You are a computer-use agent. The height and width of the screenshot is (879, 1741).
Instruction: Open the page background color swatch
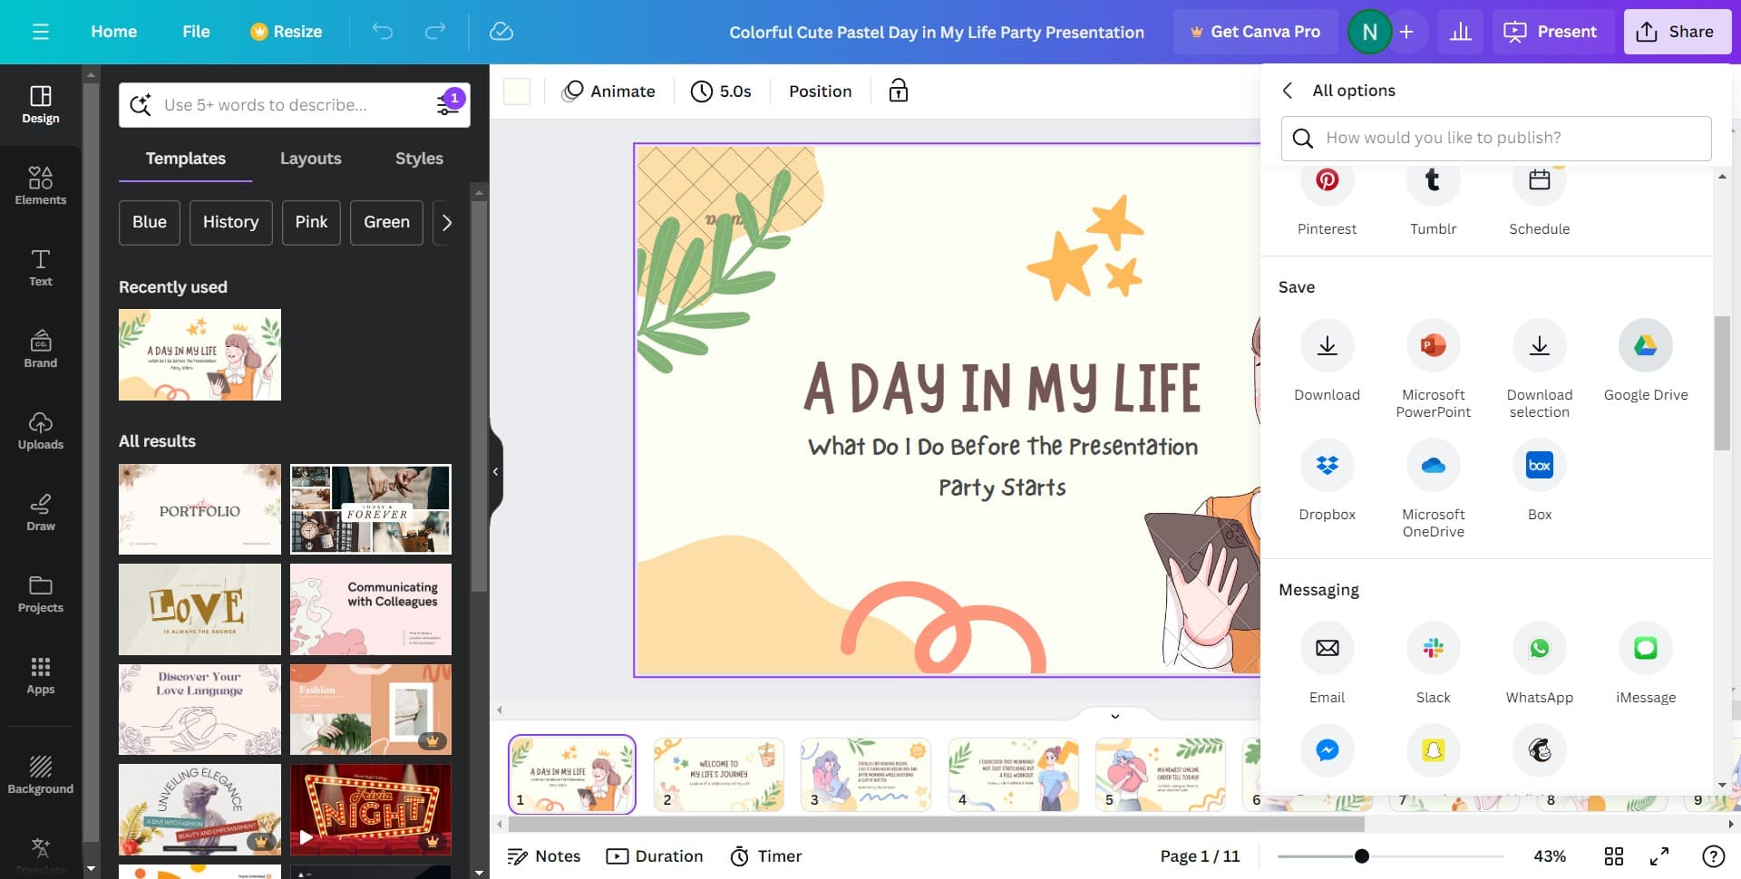click(517, 92)
